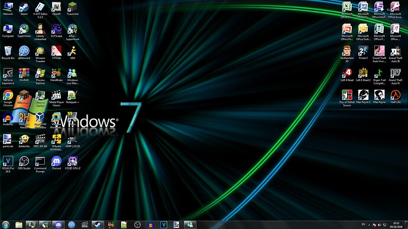The height and width of the screenshot is (229, 408).
Task: Open the volume control in system tray
Action: pos(380,225)
